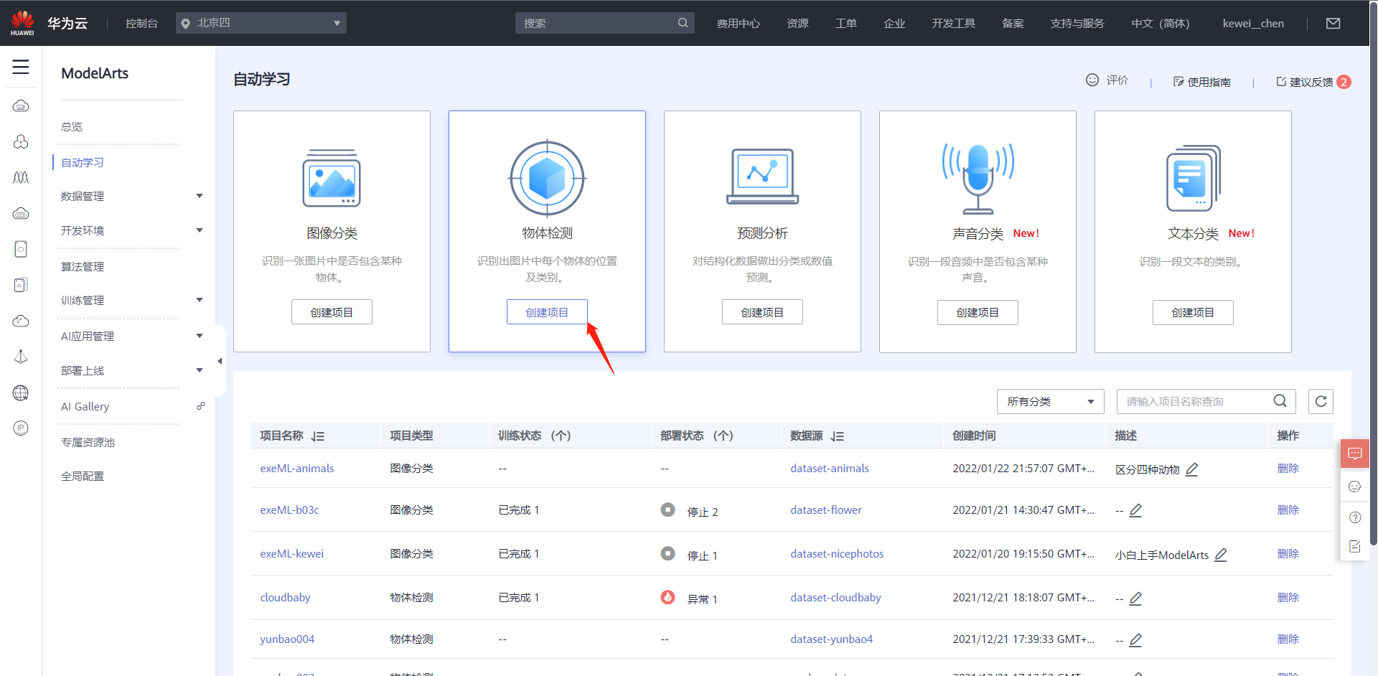Filter by 部署状态 column header
Screen dimensions: 1378x676
pyautogui.click(x=696, y=436)
